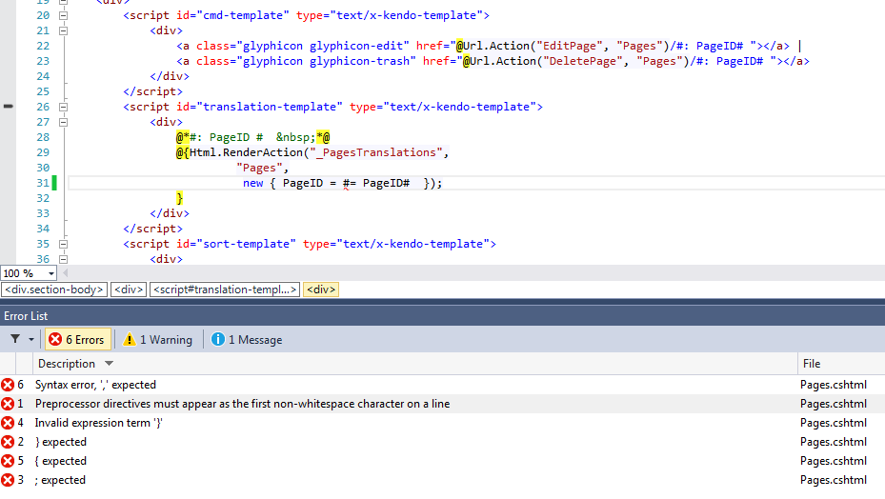
Task: Click the error icon for 'Syntax error' row
Action: [x=8, y=385]
